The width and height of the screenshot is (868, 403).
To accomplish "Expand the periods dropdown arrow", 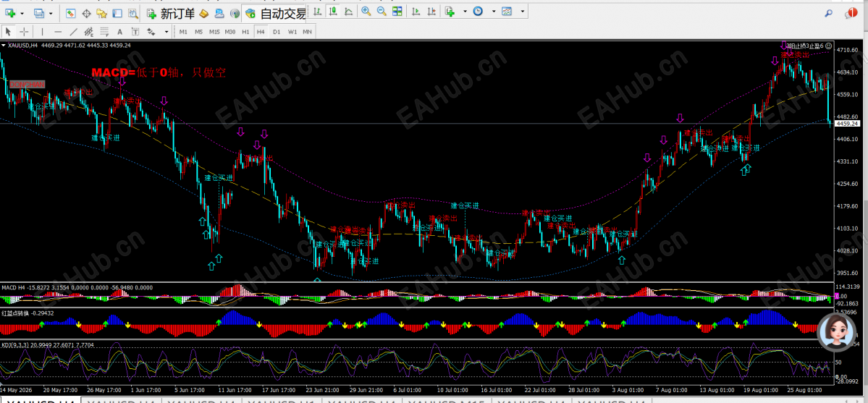I will [x=493, y=11].
